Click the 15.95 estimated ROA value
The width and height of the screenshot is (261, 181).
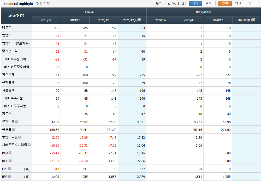pos(141,153)
